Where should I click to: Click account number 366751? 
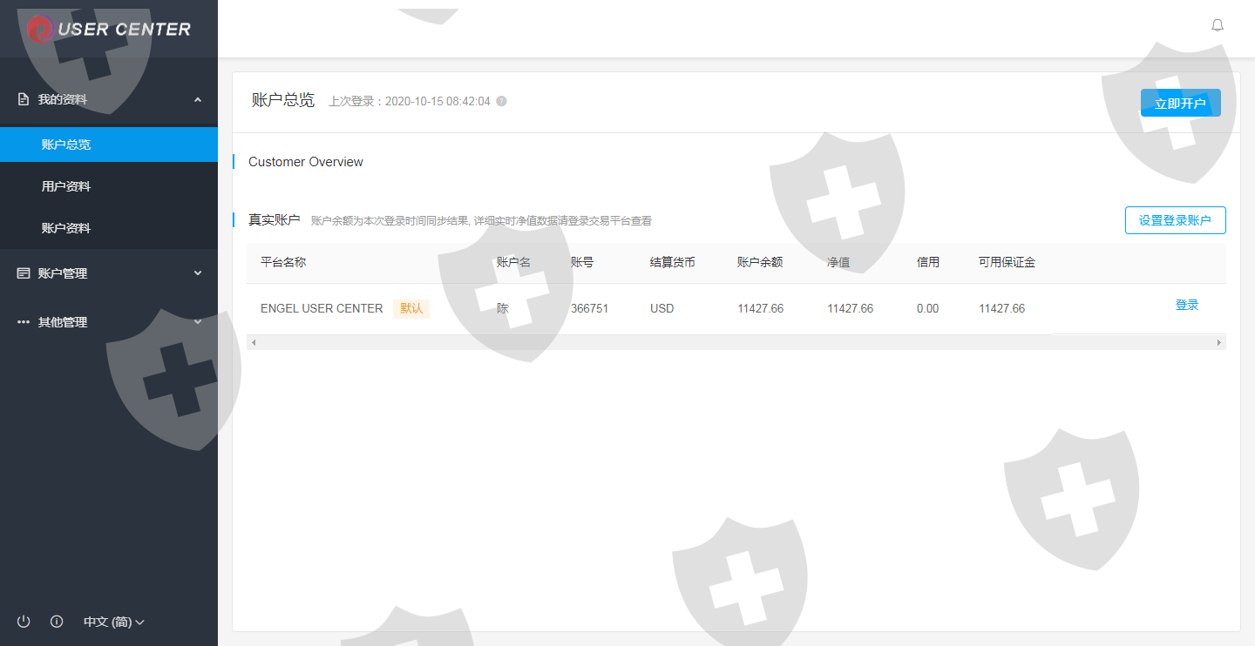tap(590, 308)
